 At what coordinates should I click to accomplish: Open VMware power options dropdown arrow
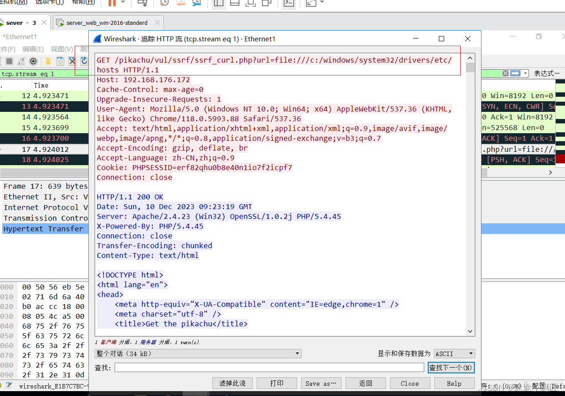[123, 3]
